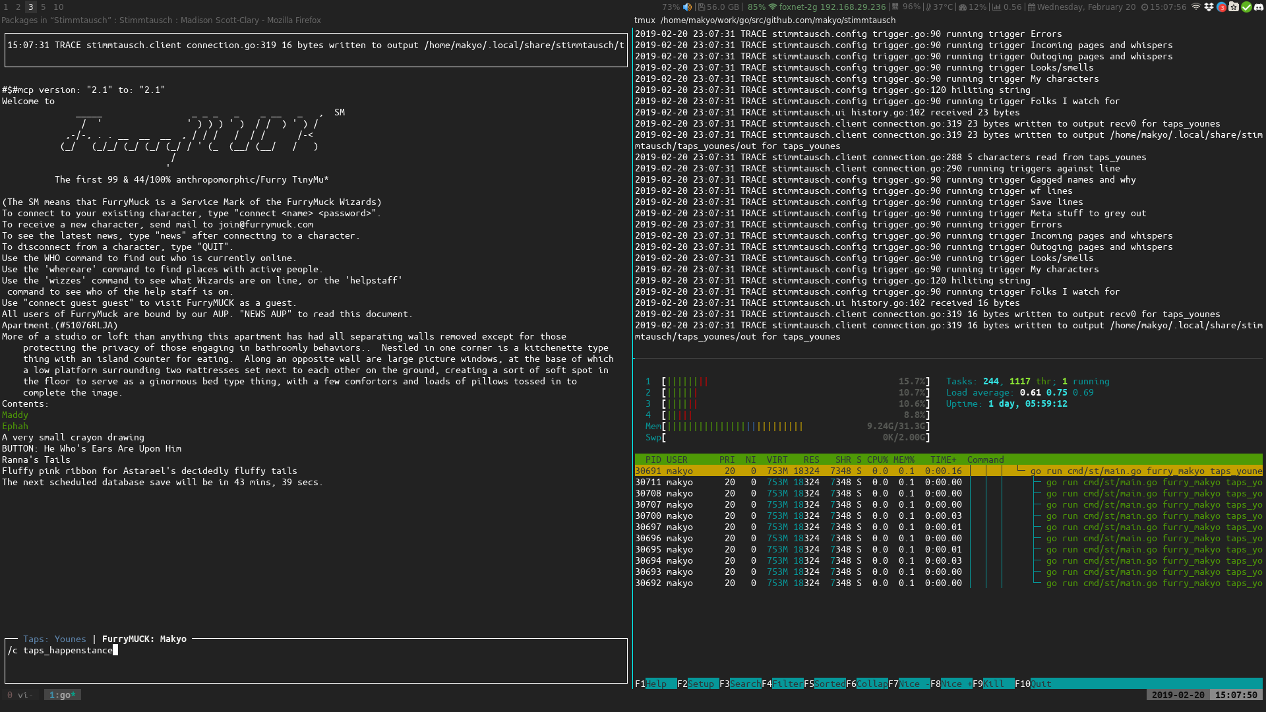Image resolution: width=1266 pixels, height=712 pixels.
Task: Click the disk usage floppy icon
Action: [701, 7]
